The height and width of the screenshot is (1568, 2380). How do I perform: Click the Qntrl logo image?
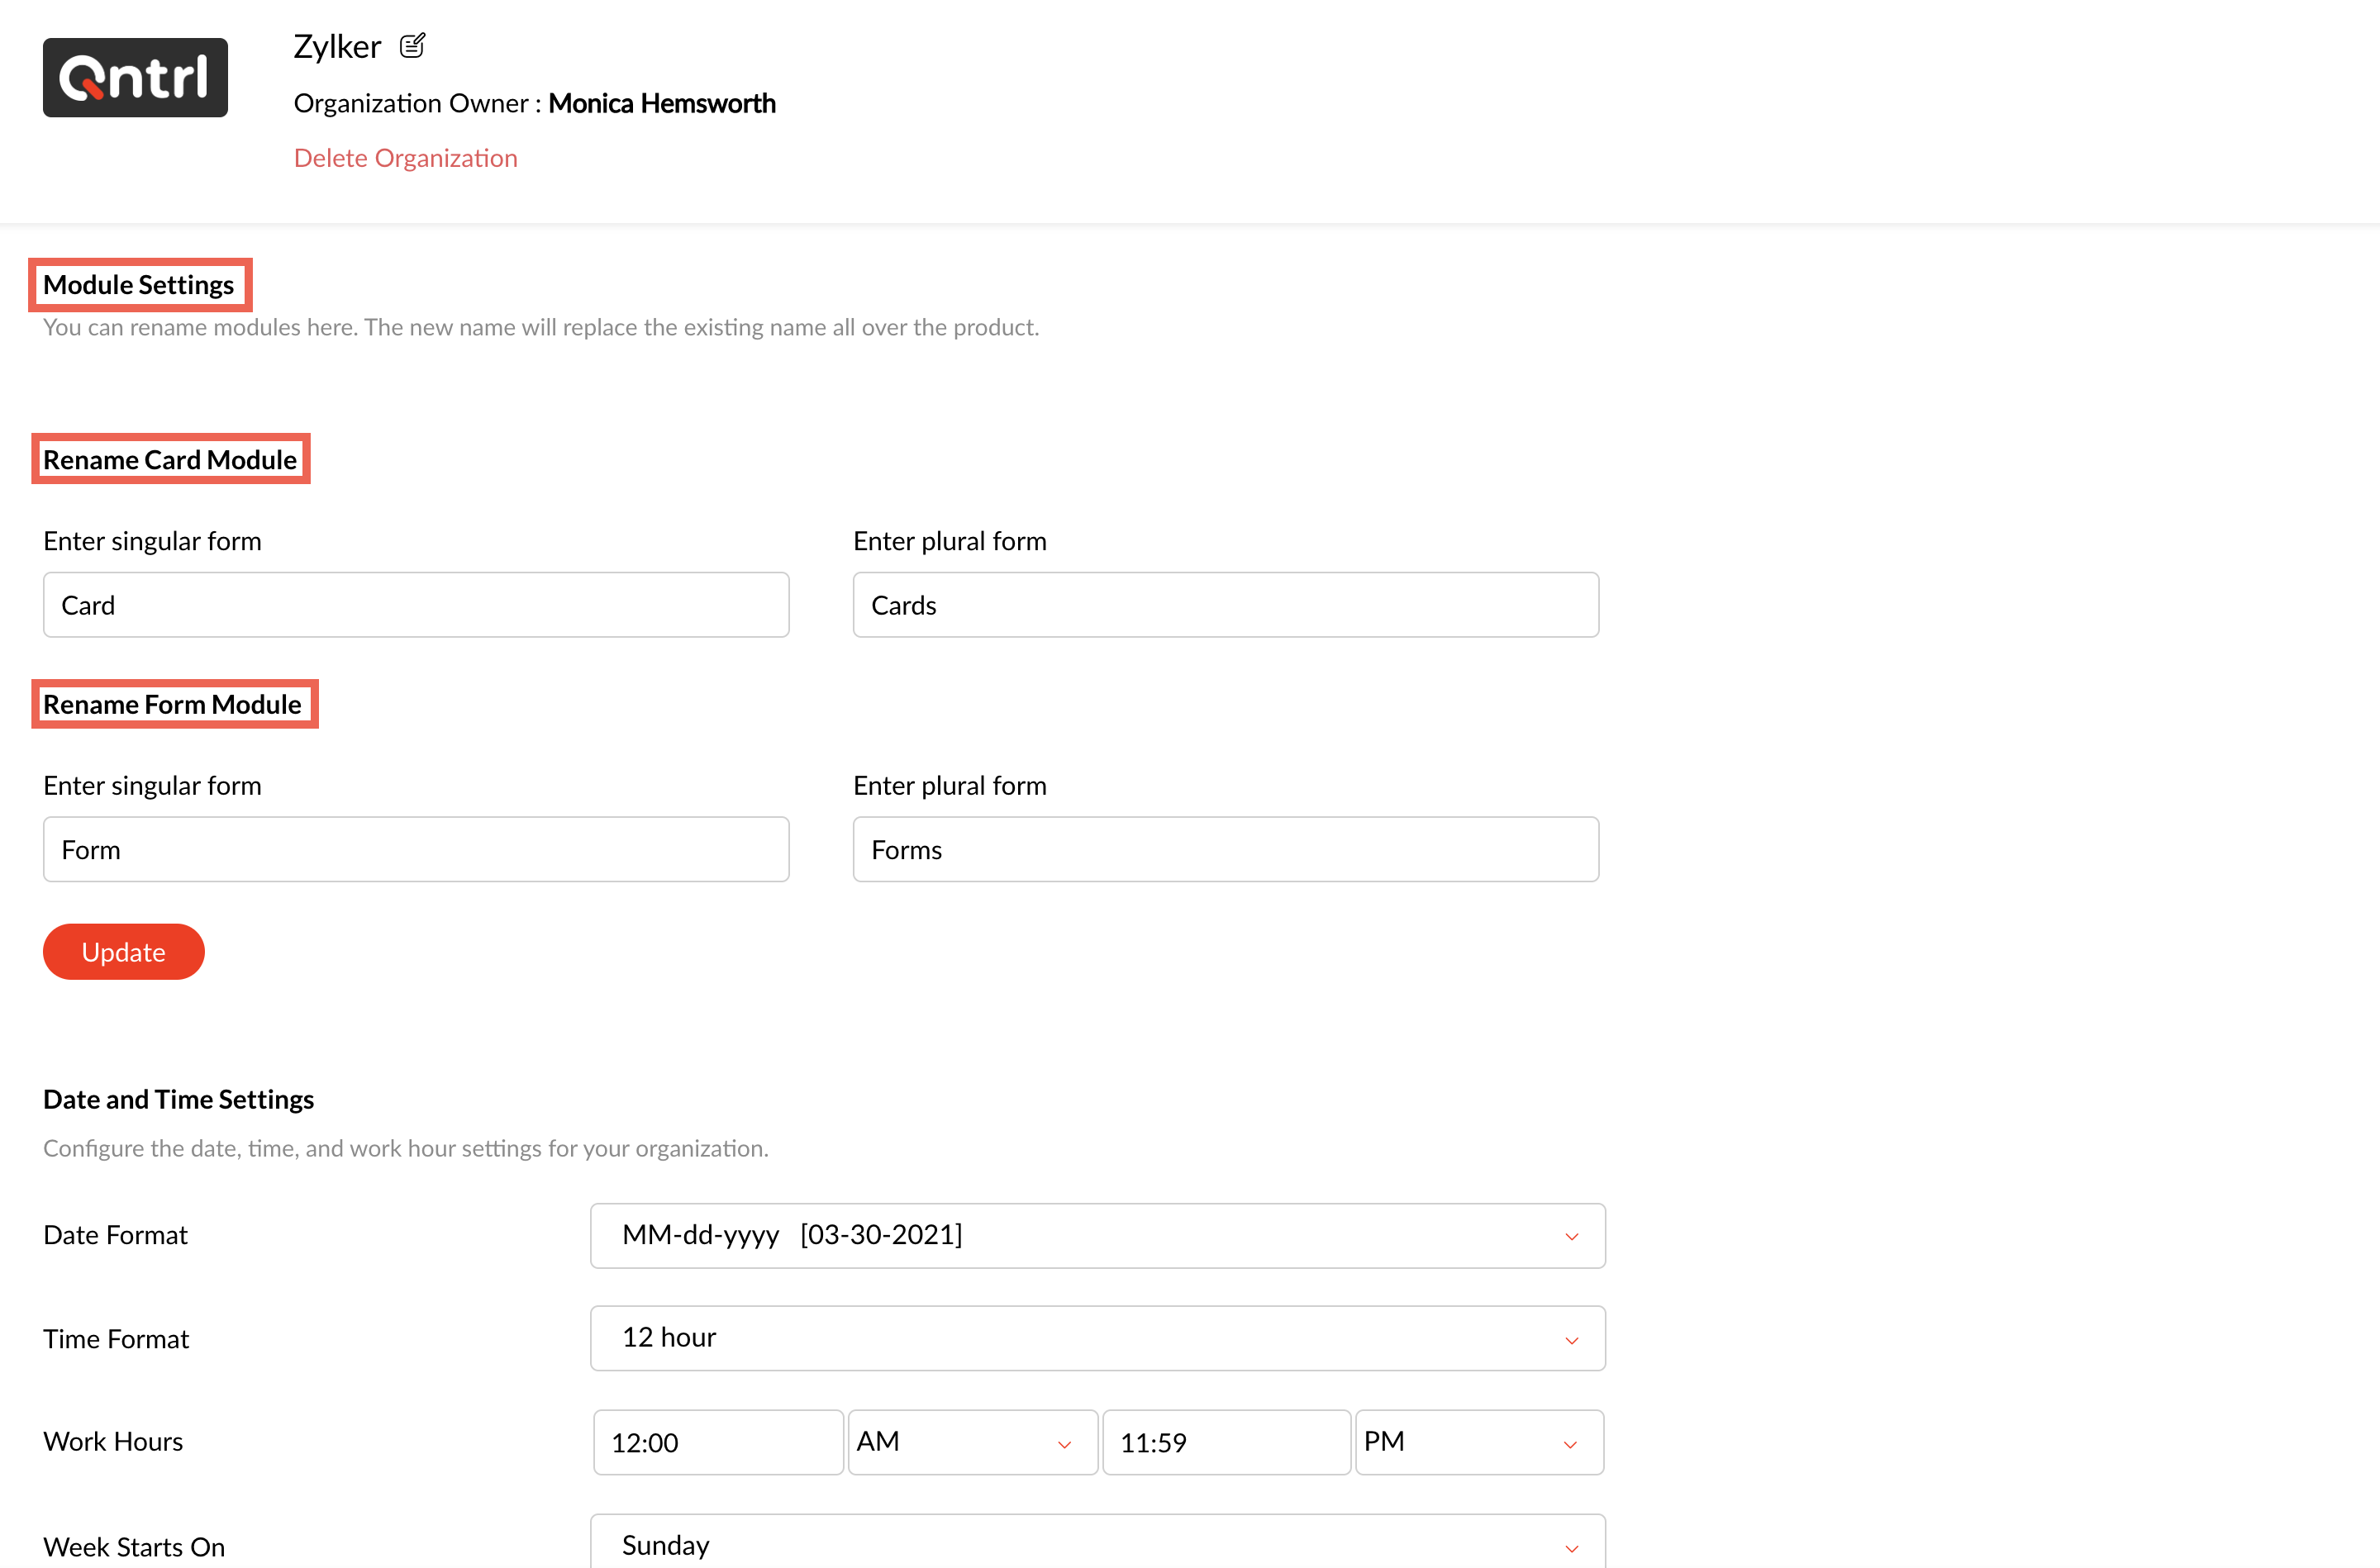tap(135, 78)
